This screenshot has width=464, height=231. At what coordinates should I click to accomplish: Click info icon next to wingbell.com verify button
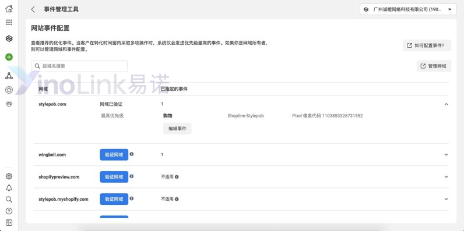tap(131, 154)
